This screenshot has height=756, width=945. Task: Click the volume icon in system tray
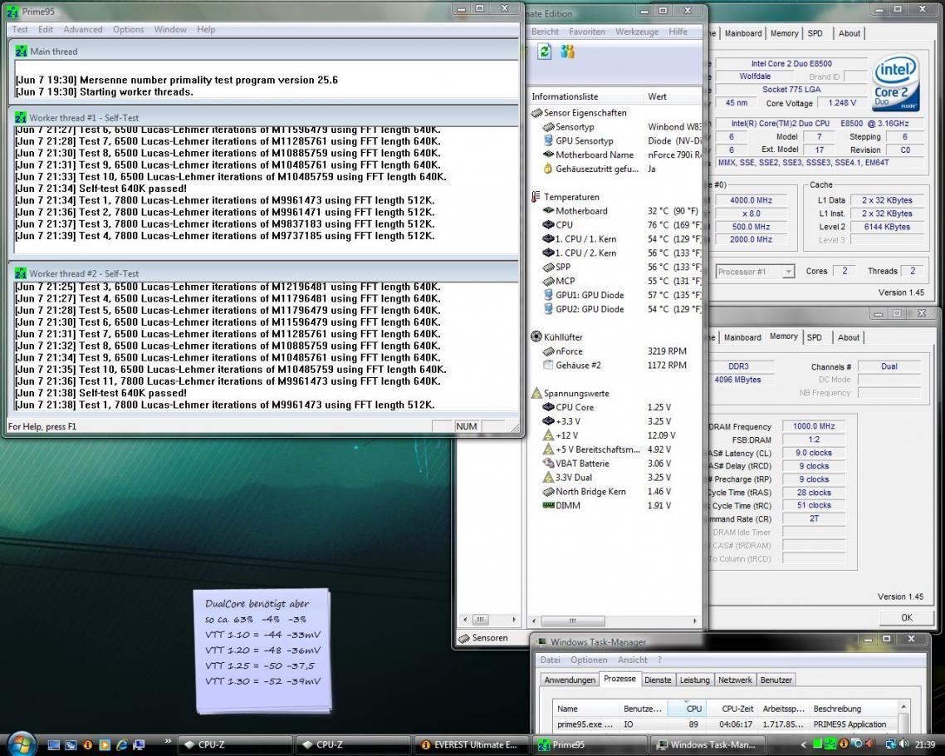[x=904, y=744]
